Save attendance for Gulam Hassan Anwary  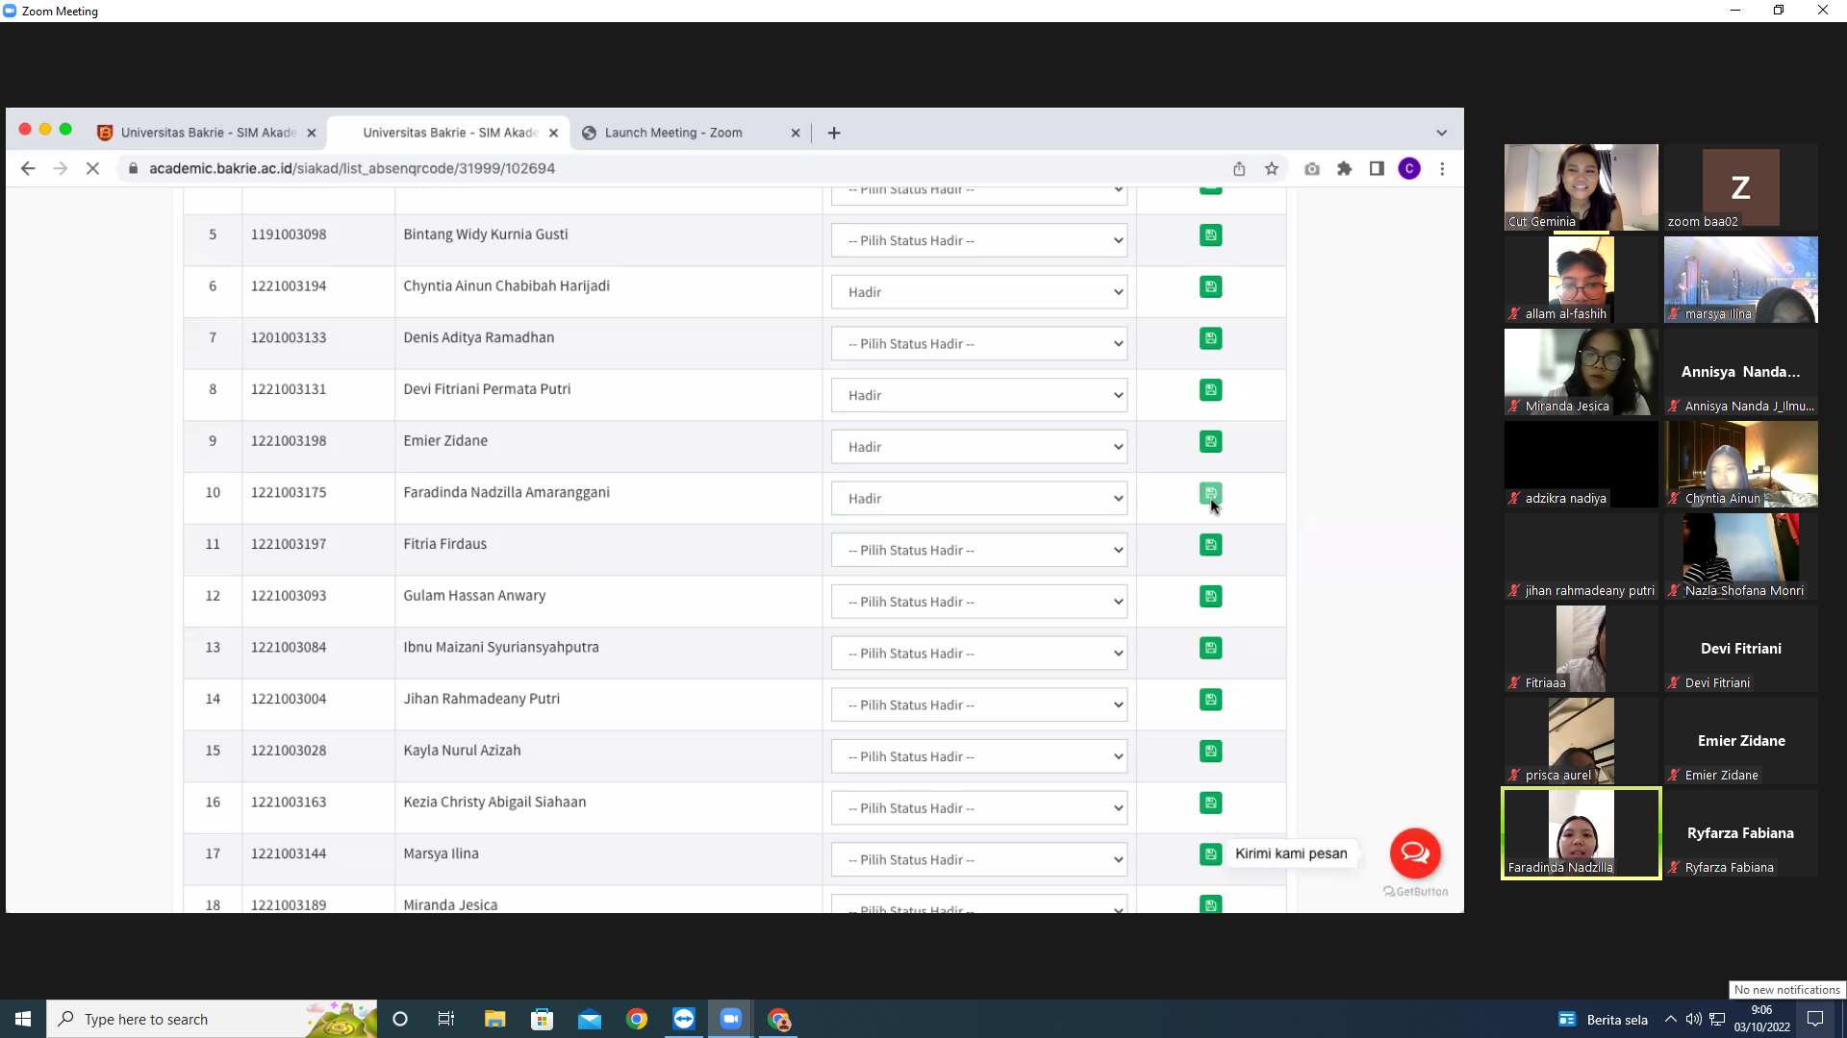click(1210, 596)
